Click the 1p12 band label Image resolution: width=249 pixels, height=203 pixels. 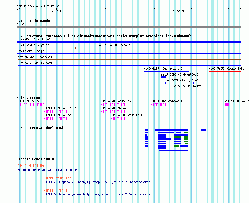[x=20, y=24]
